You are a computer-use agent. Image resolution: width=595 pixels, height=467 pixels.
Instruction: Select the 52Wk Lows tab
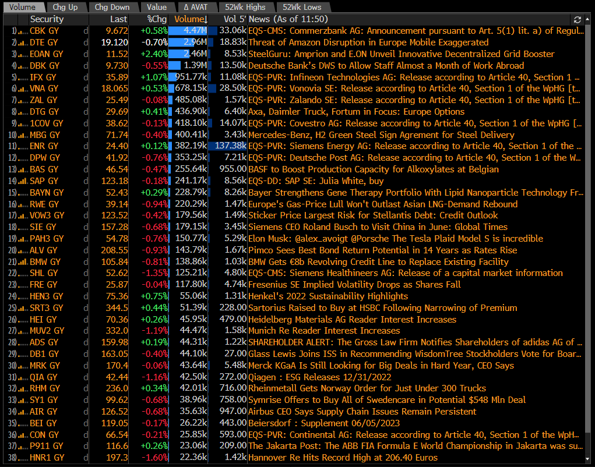[x=302, y=7]
